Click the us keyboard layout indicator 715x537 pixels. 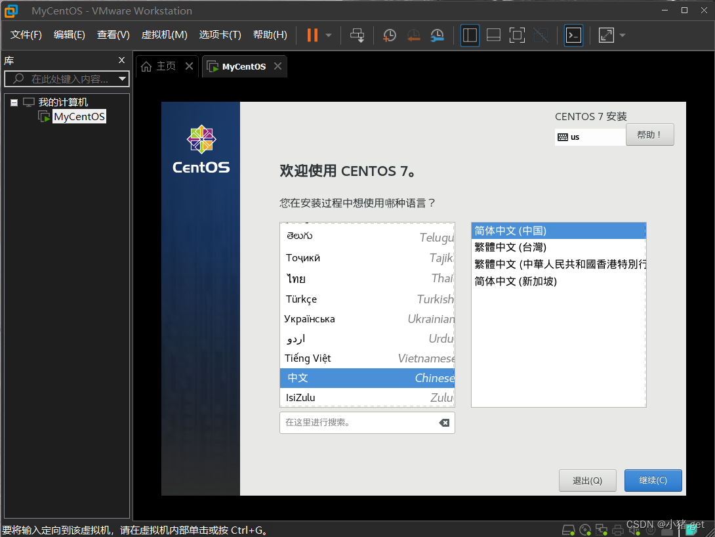point(590,137)
